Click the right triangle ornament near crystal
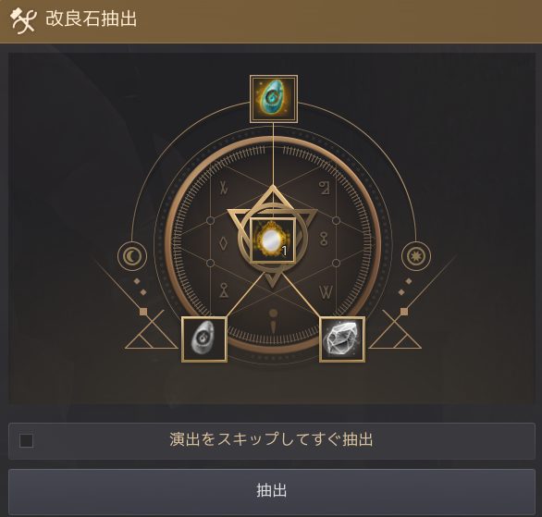Screen dimensions: 542x517 pos(395,329)
